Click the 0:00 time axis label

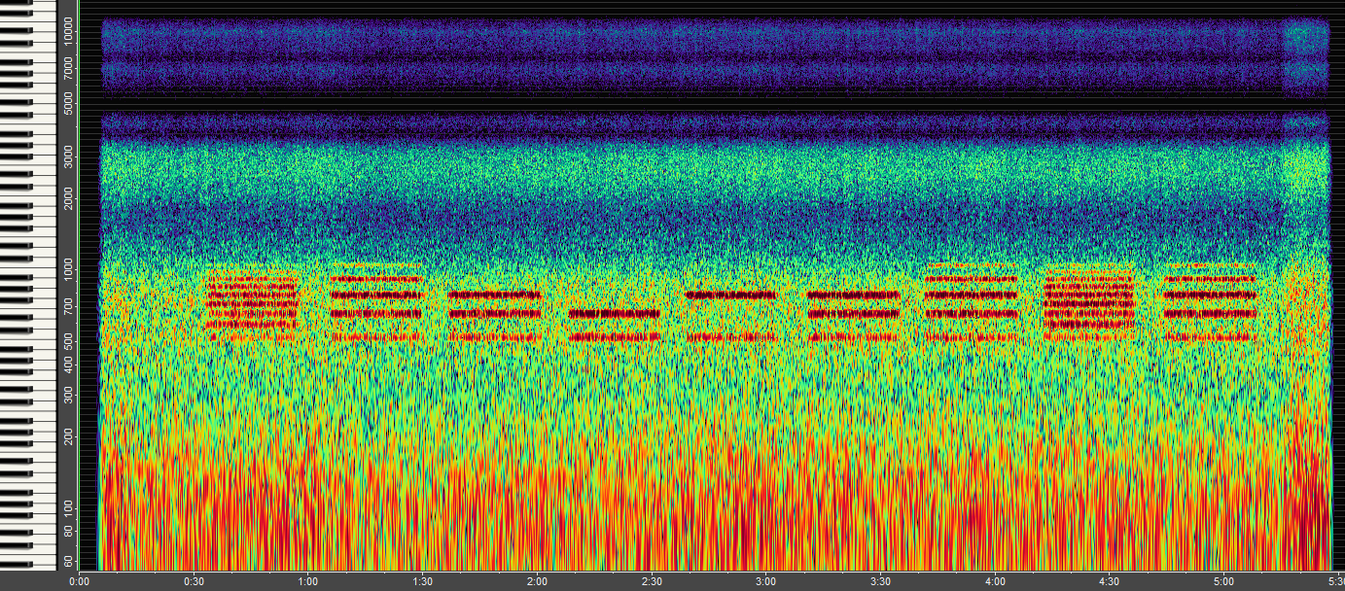[80, 581]
